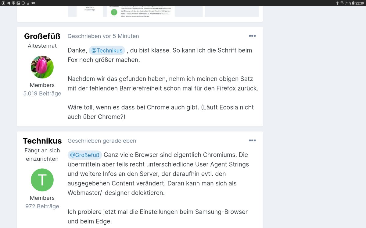366x228 pixels.
Task: Tap the incognito mask status icon
Action: click(33, 3)
